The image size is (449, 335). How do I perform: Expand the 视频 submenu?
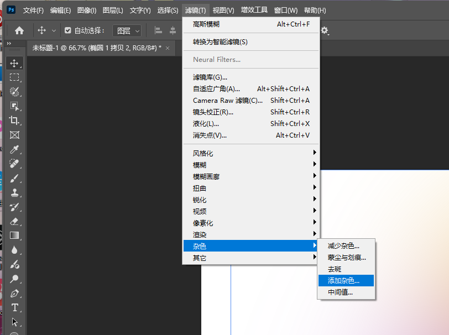251,211
